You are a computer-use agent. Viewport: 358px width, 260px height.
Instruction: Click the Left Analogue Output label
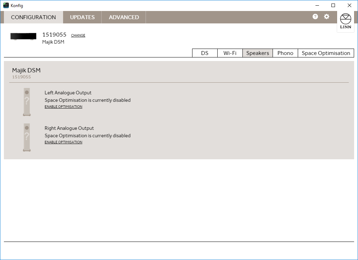(x=68, y=93)
